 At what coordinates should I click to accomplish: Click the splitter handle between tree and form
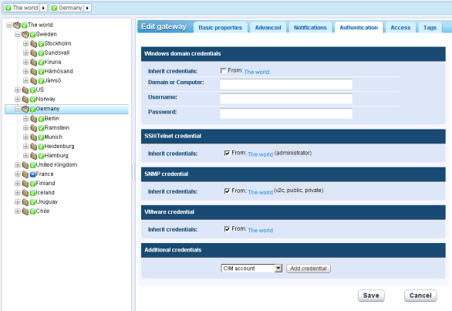coord(133,173)
